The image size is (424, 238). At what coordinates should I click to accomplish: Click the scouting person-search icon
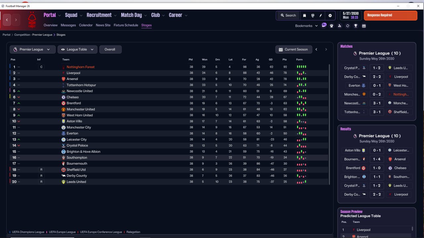coord(340,26)
